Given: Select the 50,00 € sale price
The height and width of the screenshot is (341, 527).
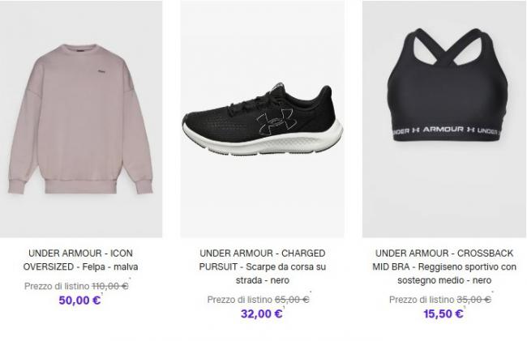Looking at the screenshot, I should click(79, 300).
